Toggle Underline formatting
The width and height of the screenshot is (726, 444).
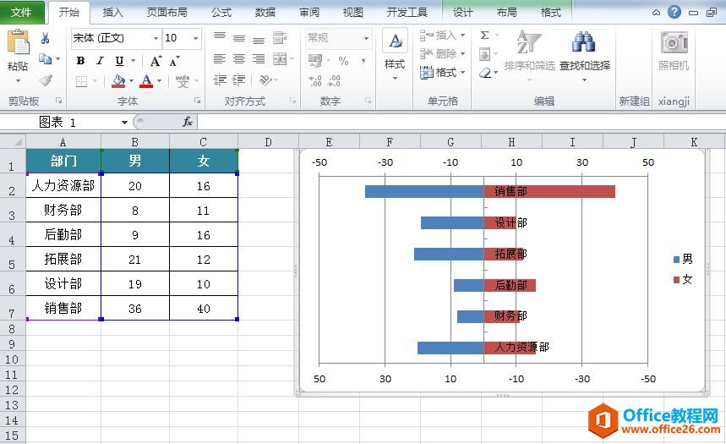click(x=119, y=61)
